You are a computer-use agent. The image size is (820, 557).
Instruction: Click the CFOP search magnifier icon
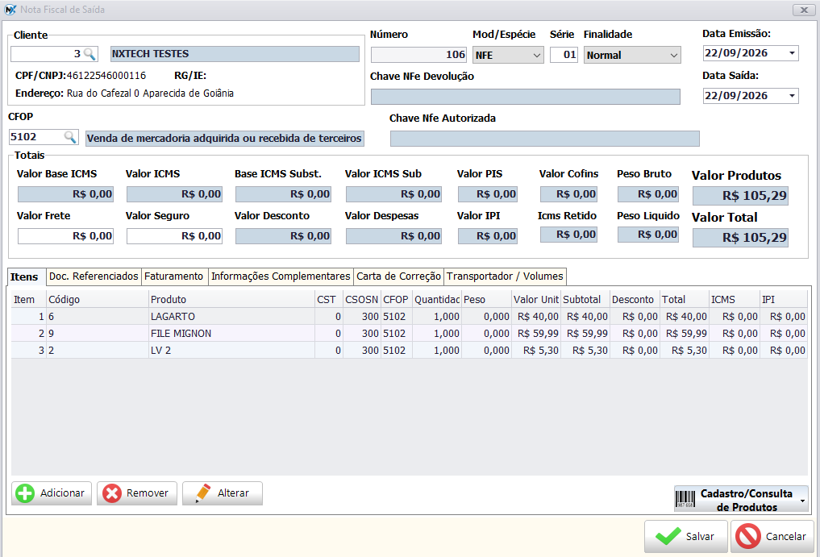point(69,137)
